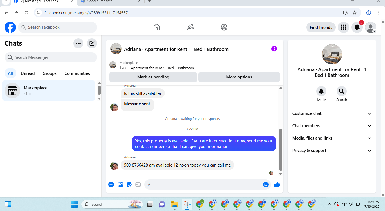Click the Search Facebook field
Screen dimensions: 385x211
(58, 27)
